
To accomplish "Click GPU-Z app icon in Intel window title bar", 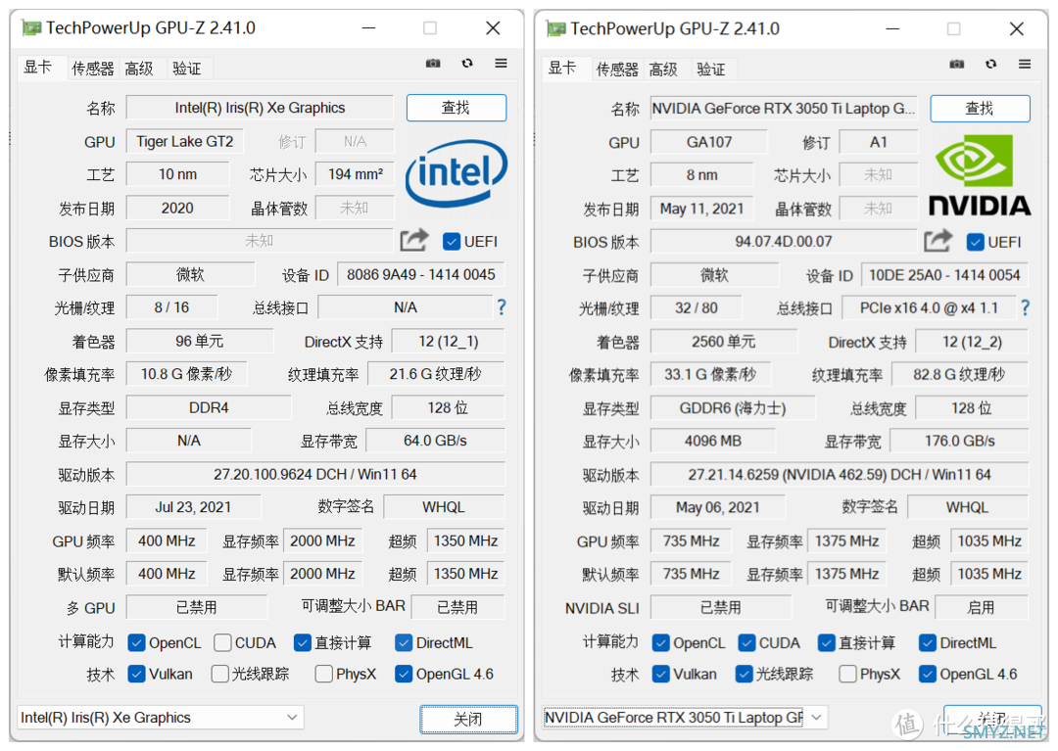I will (x=31, y=28).
